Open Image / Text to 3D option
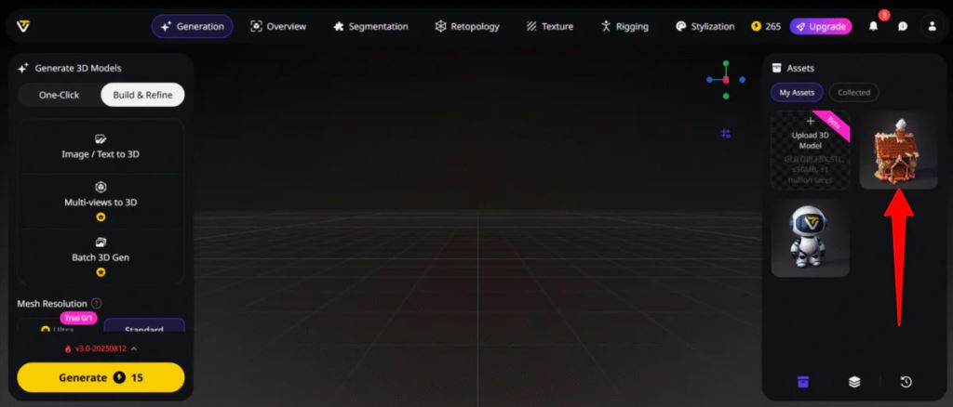 pos(101,146)
